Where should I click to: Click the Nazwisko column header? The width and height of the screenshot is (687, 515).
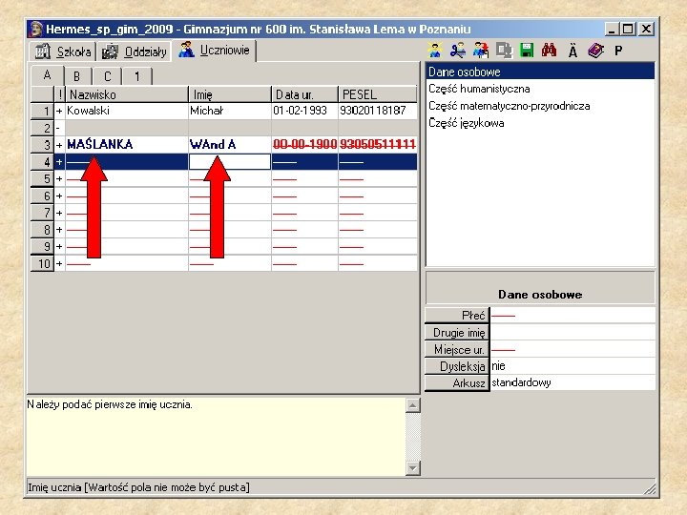click(x=127, y=94)
